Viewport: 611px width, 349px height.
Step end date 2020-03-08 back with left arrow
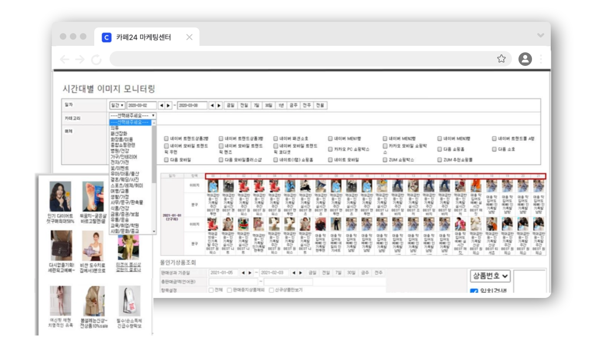pyautogui.click(x=212, y=106)
